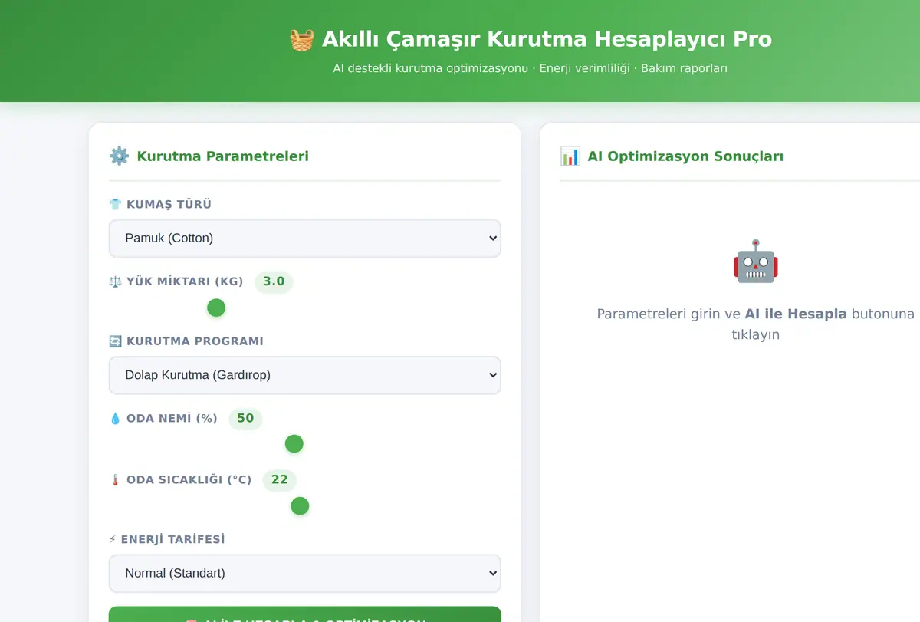Click the robot icon in results panel

[756, 261]
